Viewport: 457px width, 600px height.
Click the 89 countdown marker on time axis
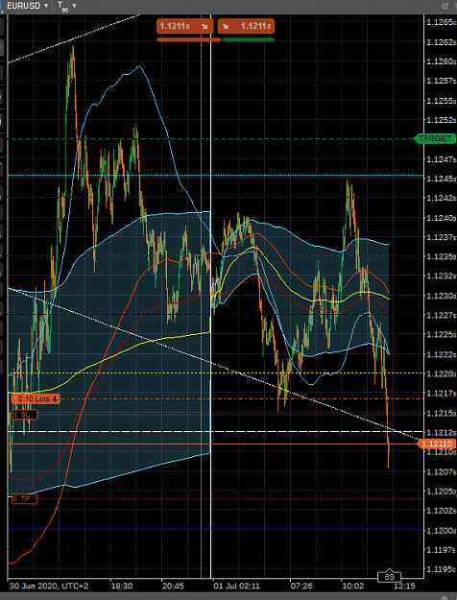tap(389, 577)
